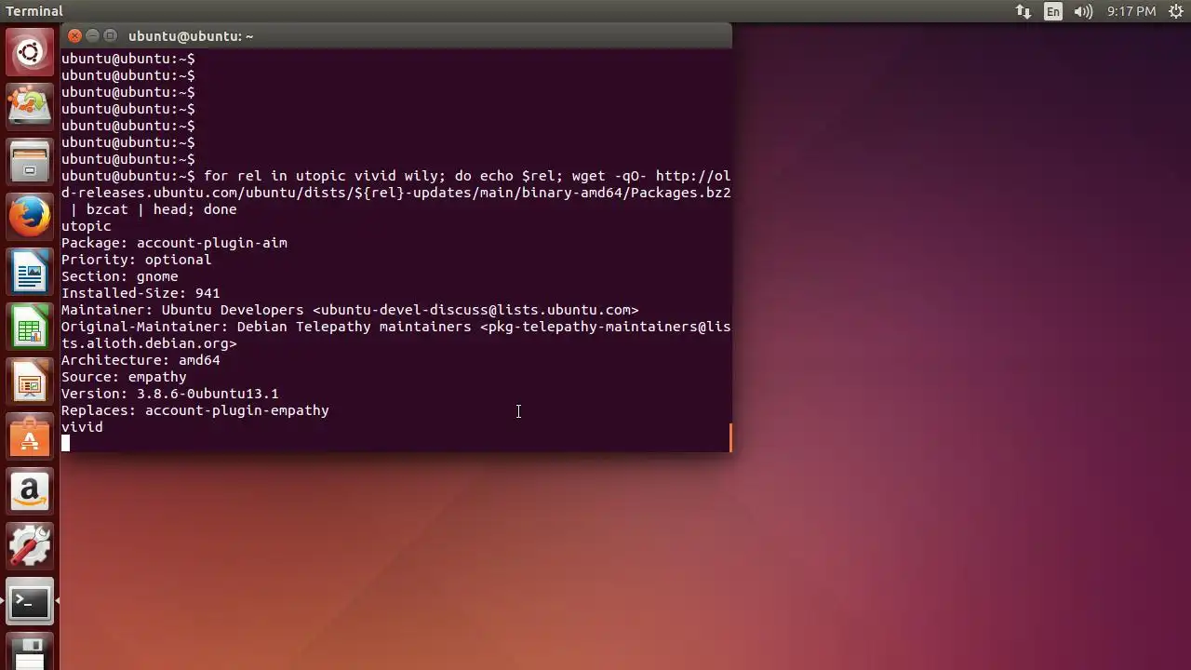Open the Ubuntu Dash home launcher
The height and width of the screenshot is (670, 1191).
pos(30,52)
